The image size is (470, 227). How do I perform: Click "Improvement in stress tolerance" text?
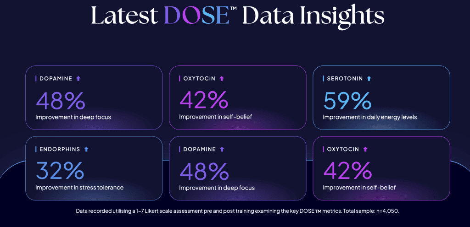(x=79, y=188)
